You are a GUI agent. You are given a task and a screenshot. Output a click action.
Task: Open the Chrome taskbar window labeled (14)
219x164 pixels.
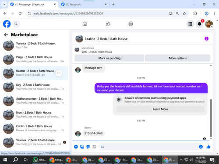point(120,160)
